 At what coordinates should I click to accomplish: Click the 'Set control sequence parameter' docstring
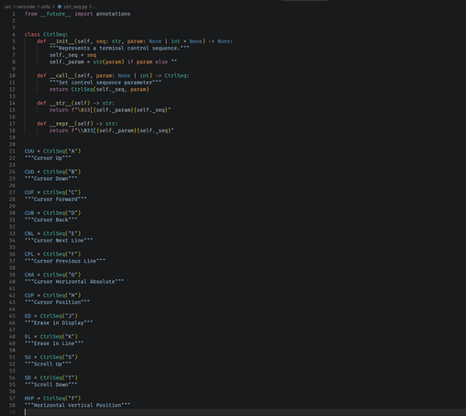[105, 83]
